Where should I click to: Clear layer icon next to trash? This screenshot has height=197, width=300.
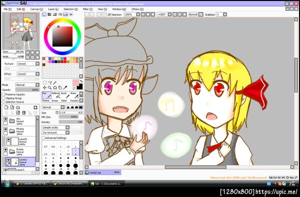pos(18,113)
